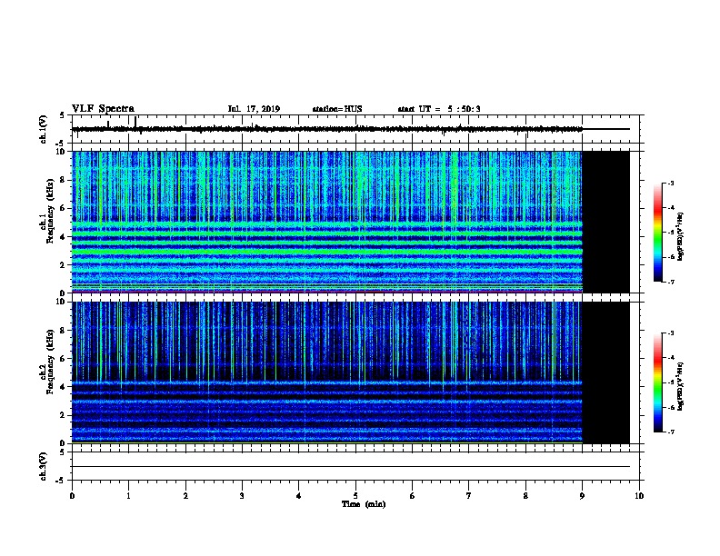
Task: Click the "Time (min)" axis title
Action: [364, 504]
